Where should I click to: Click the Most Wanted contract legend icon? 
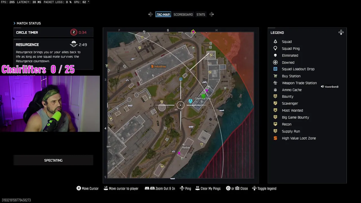coord(275,110)
